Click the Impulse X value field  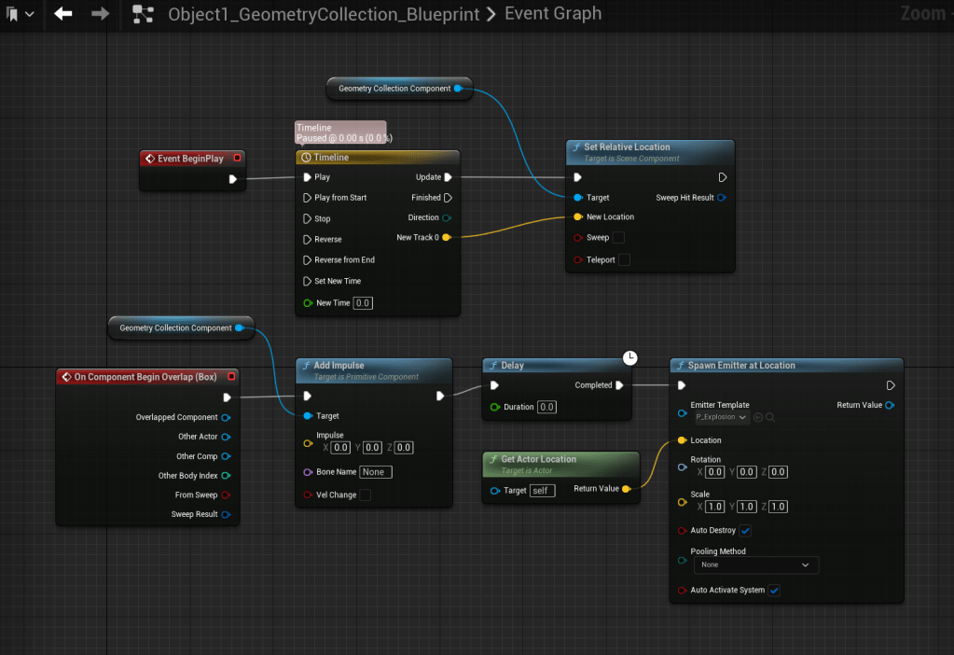(340, 448)
